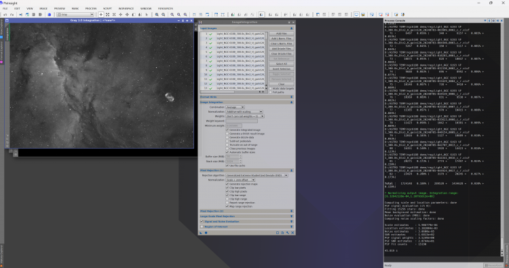Select the Readout mode crosshair tool
Image resolution: width=509 pixels, height=268 pixels.
(x=101, y=15)
